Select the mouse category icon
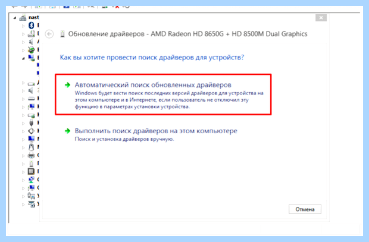 tap(32, 147)
